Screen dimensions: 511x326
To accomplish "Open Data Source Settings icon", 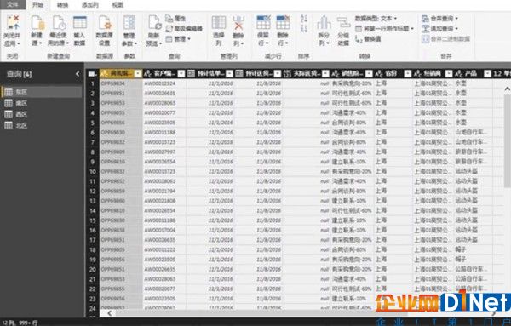I will 105,23.
